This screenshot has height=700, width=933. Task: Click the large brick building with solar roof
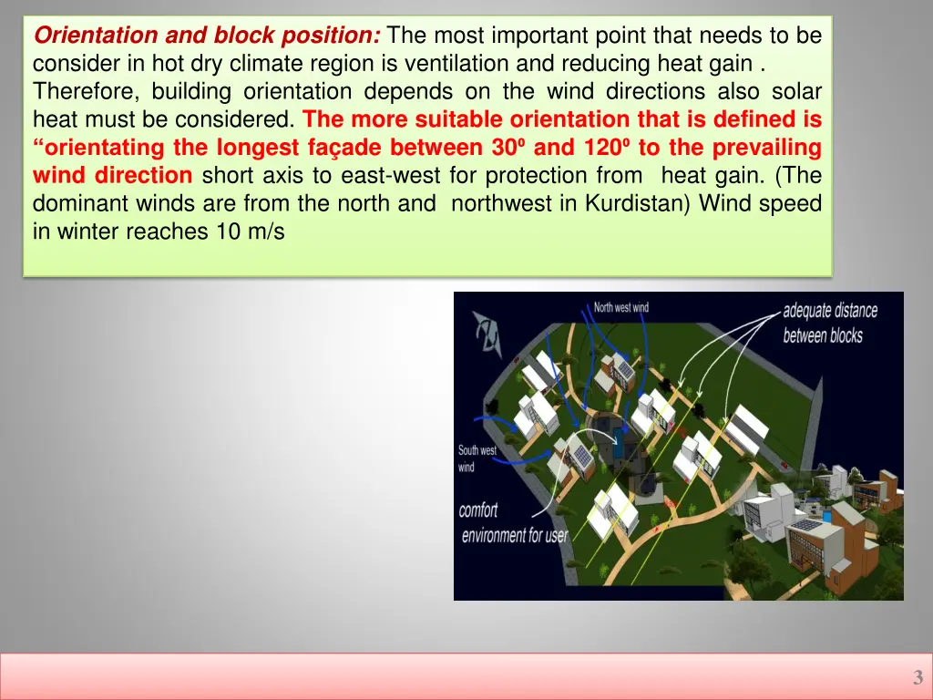(825, 547)
